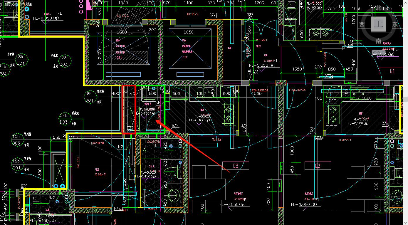Screen dimensions: 408x225
Task: Select the 2600 elevator width dimension
Action: 122,32
